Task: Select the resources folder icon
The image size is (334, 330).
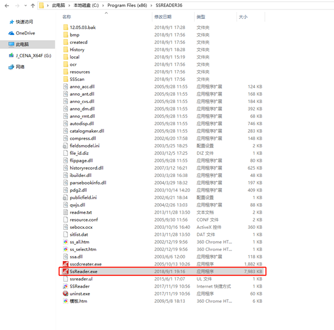Action: tap(66, 72)
